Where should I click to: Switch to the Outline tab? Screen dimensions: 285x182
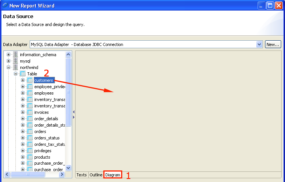[96, 175]
